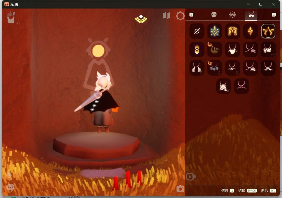Screen dimensions: 282x198
Task: Open the settings gear
Action: click(x=180, y=16)
